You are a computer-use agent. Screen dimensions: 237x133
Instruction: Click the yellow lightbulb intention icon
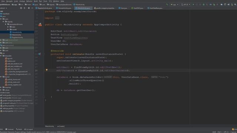click(47, 70)
